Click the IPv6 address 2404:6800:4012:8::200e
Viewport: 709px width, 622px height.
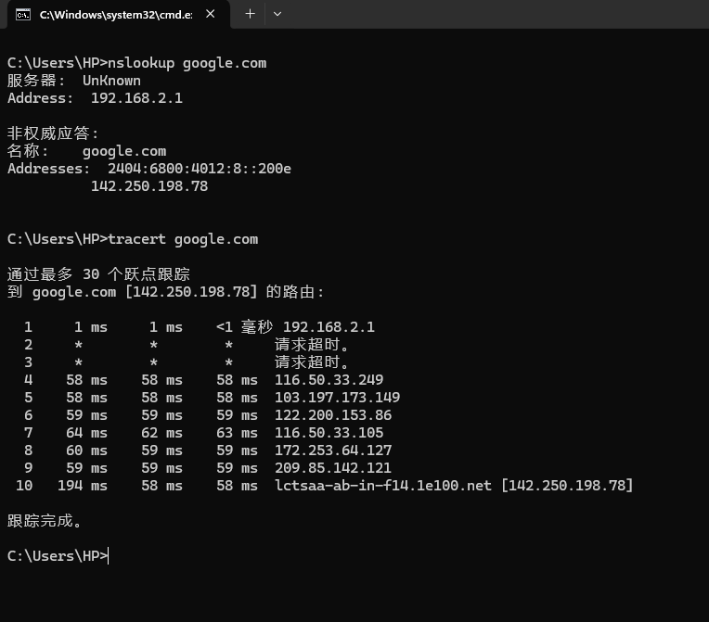[x=199, y=169]
